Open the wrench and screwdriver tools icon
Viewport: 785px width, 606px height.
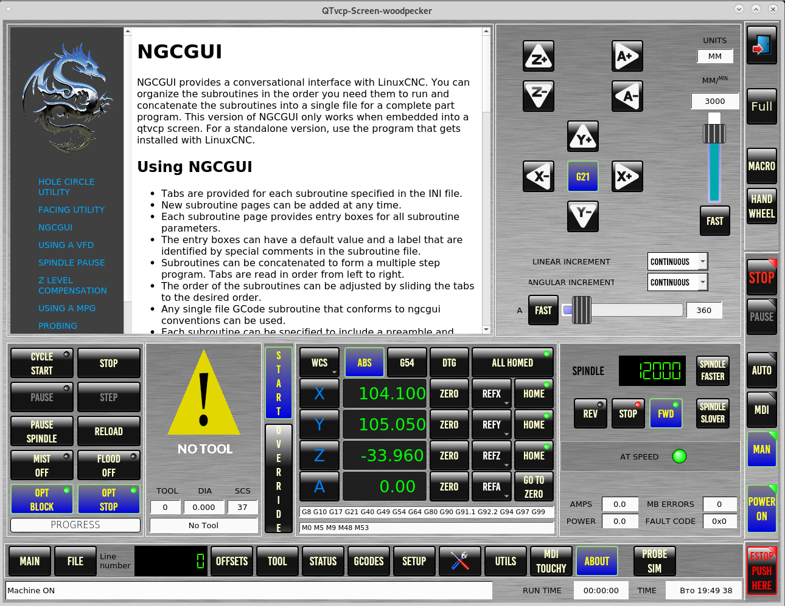(x=460, y=561)
